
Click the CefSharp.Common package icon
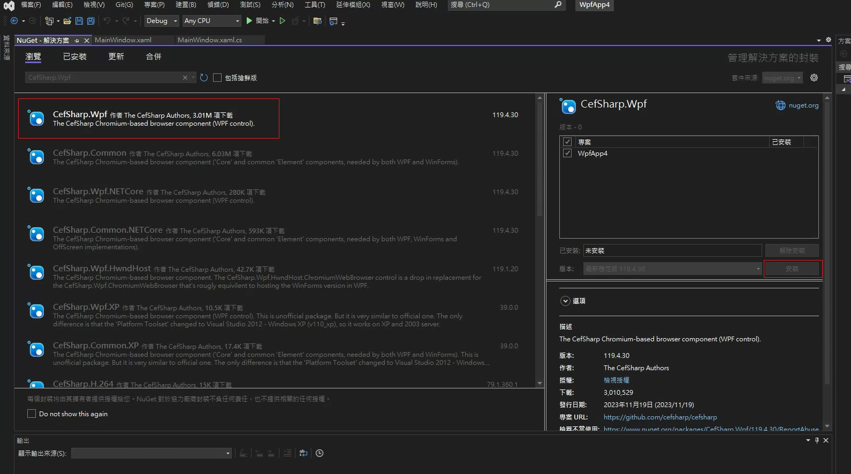(36, 157)
